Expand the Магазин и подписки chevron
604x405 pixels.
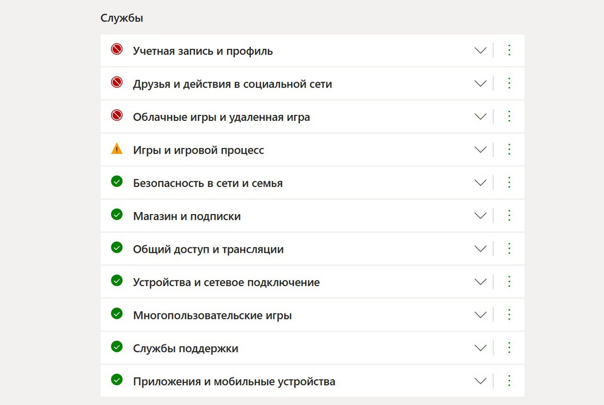coord(481,216)
